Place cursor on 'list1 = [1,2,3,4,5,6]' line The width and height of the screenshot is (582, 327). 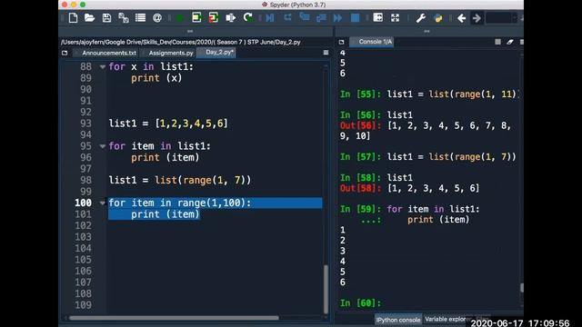pyautogui.click(x=168, y=124)
